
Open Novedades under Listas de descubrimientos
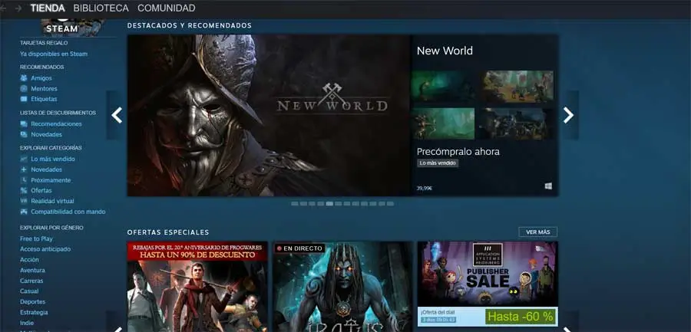(x=46, y=134)
